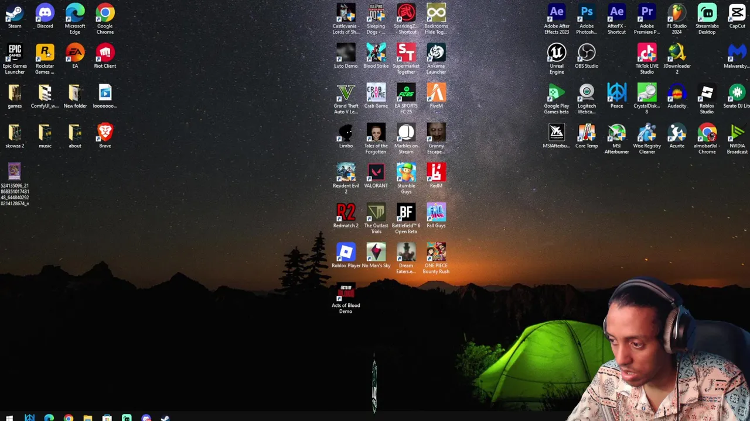750x421 pixels.
Task: Open the Audacity shortcut
Action: click(677, 93)
